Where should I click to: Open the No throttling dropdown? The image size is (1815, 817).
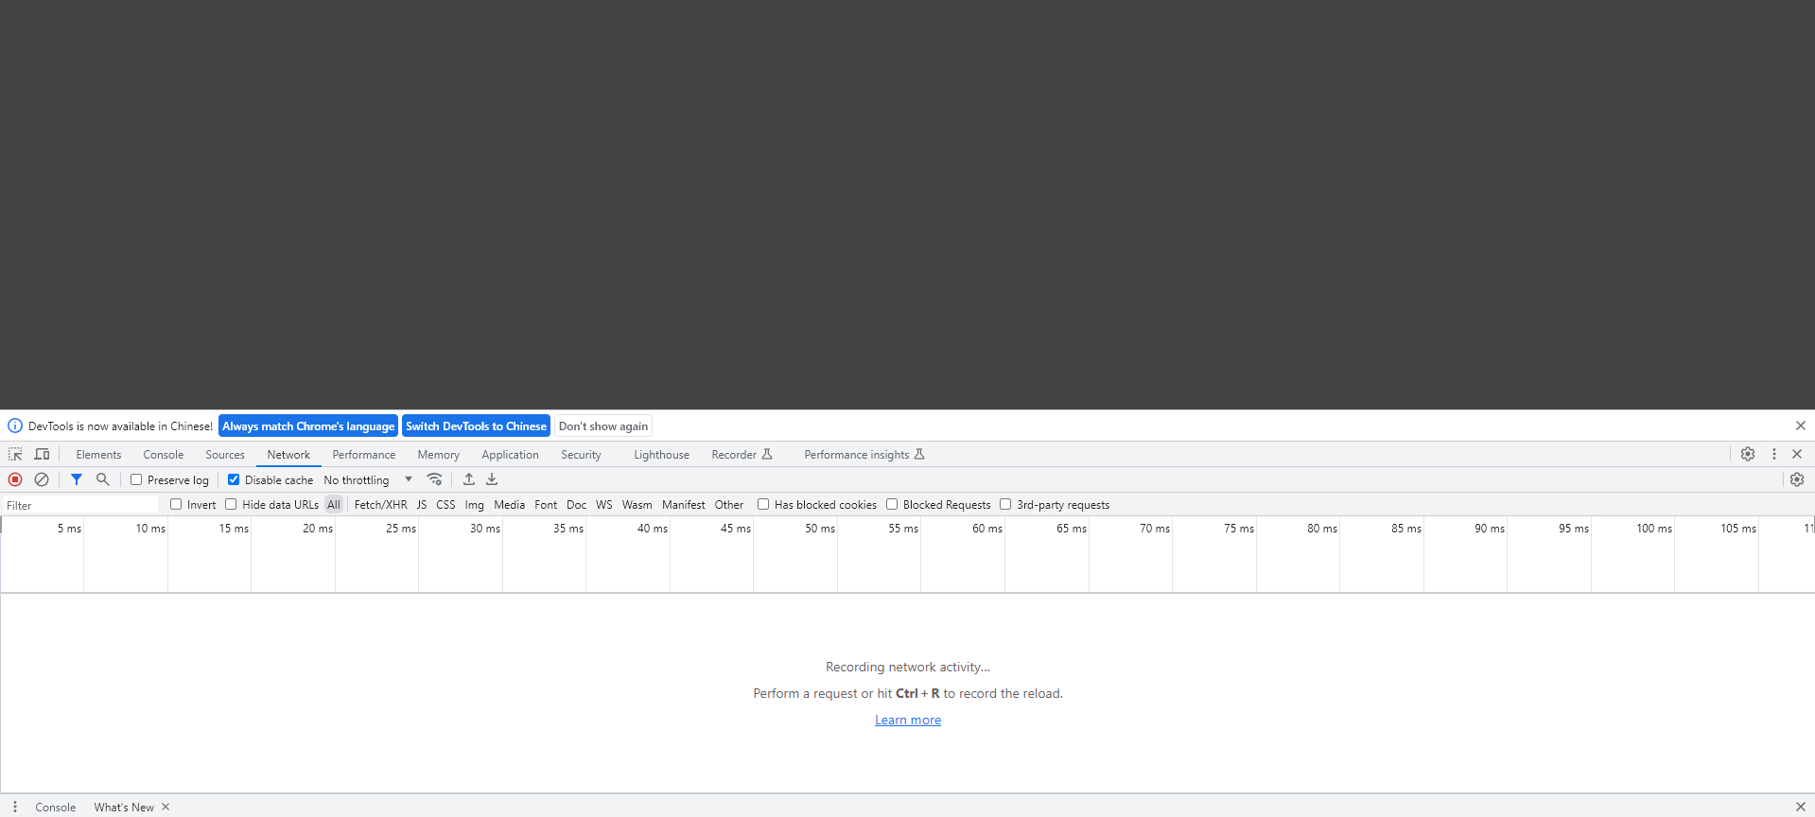pos(368,480)
